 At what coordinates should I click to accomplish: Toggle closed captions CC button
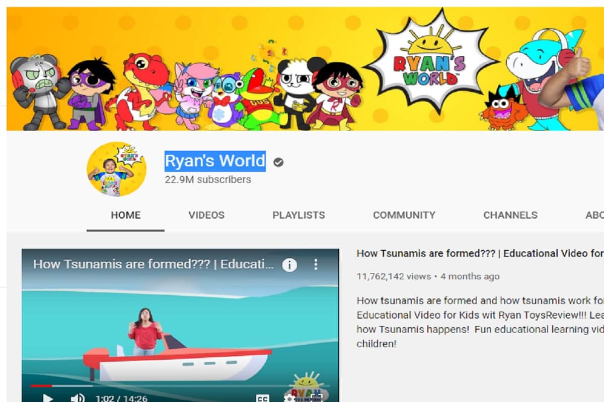click(262, 398)
